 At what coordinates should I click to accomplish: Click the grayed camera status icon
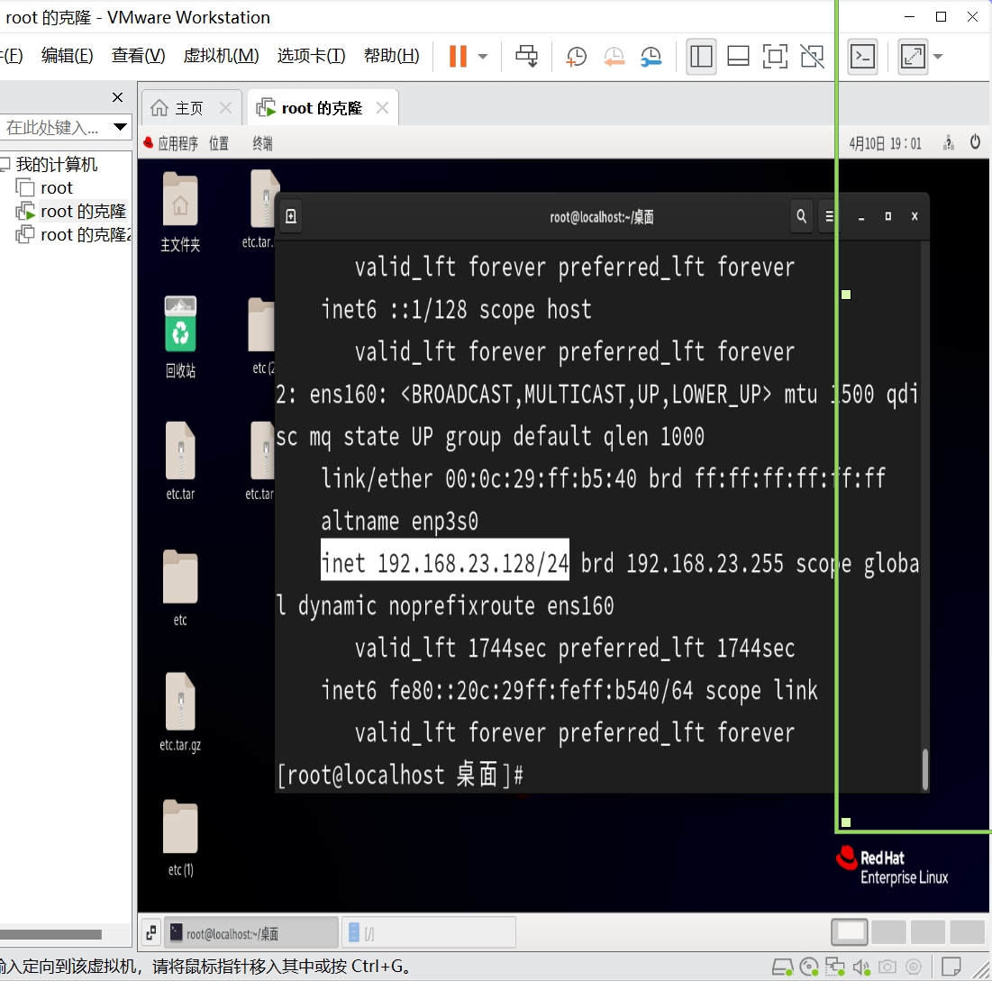[887, 967]
